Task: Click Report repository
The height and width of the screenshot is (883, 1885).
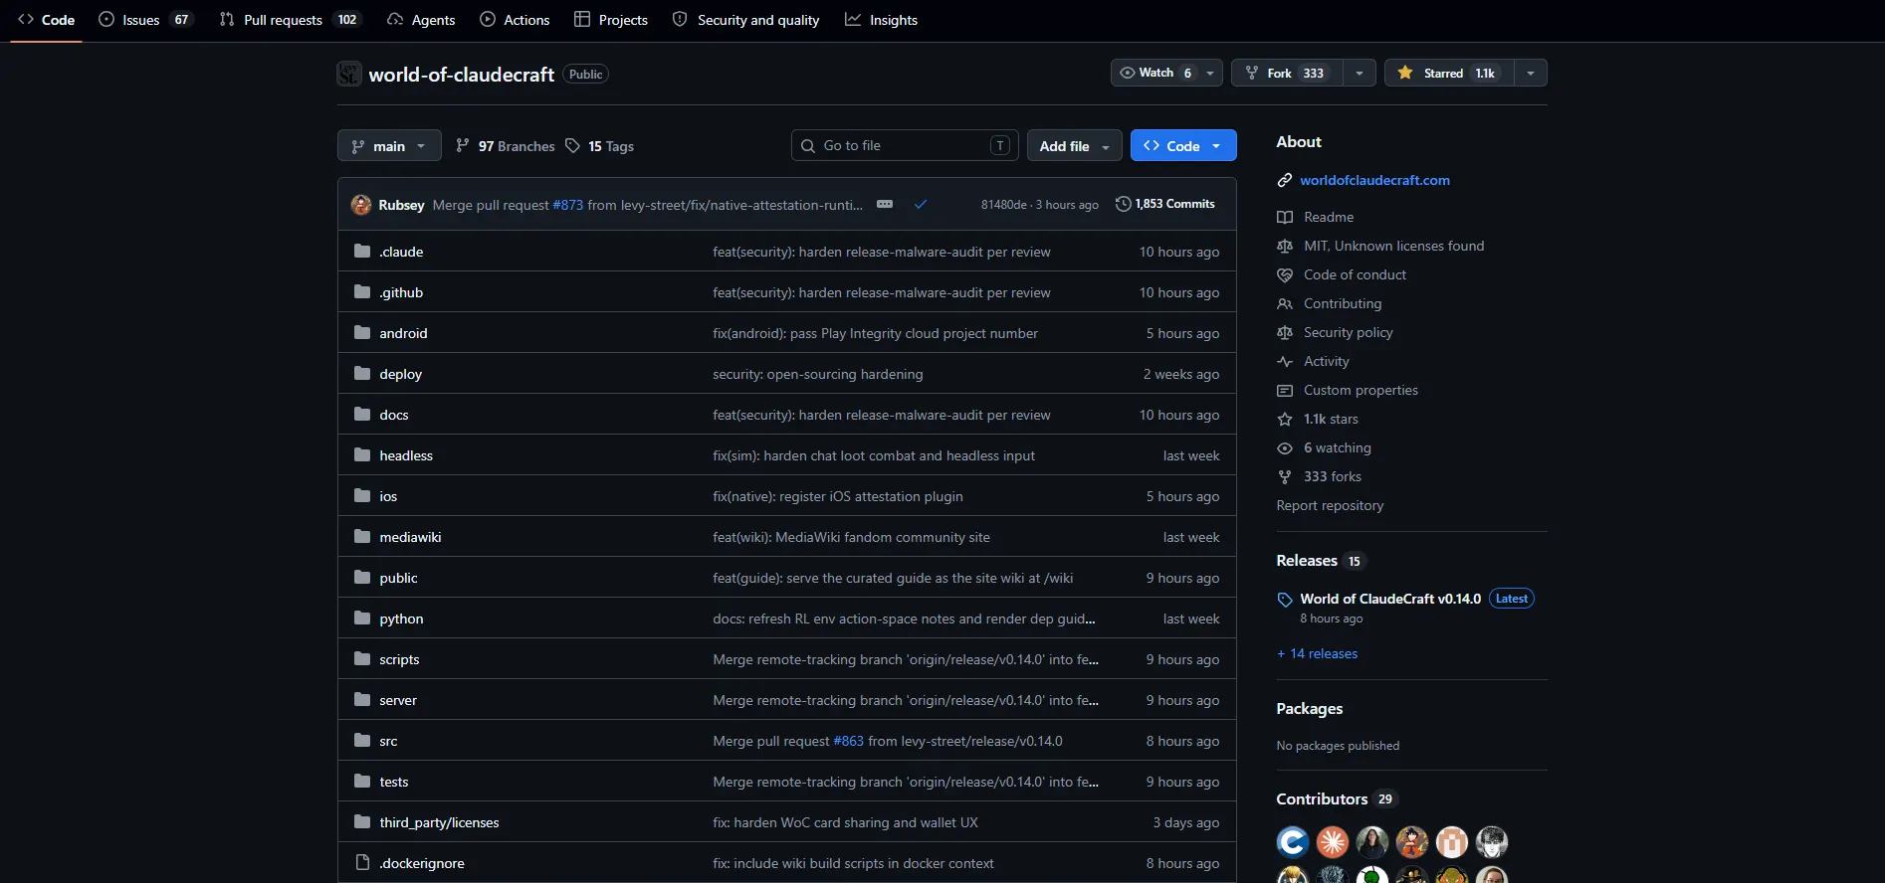Action: (x=1330, y=505)
